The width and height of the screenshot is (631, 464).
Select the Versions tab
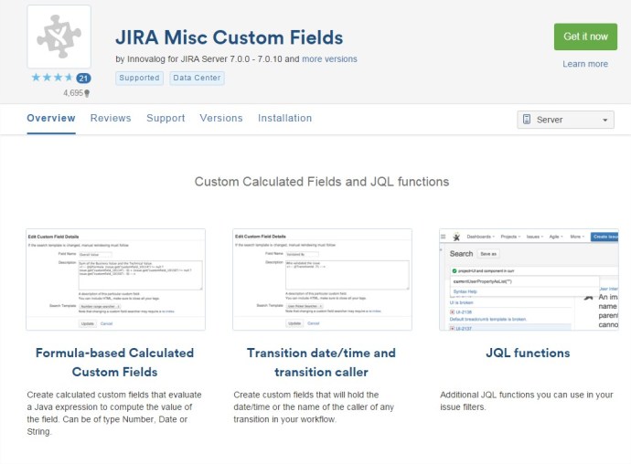[x=221, y=118]
